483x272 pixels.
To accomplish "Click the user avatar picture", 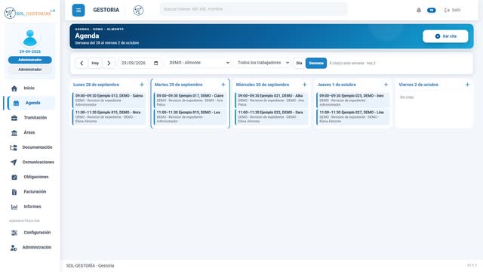I will (x=30, y=38).
